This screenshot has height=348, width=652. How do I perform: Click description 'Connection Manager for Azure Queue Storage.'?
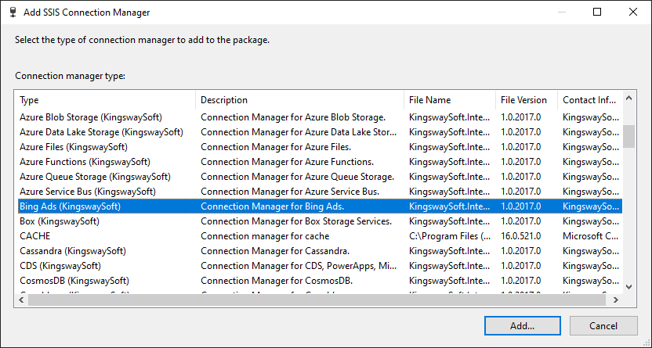pyautogui.click(x=297, y=177)
